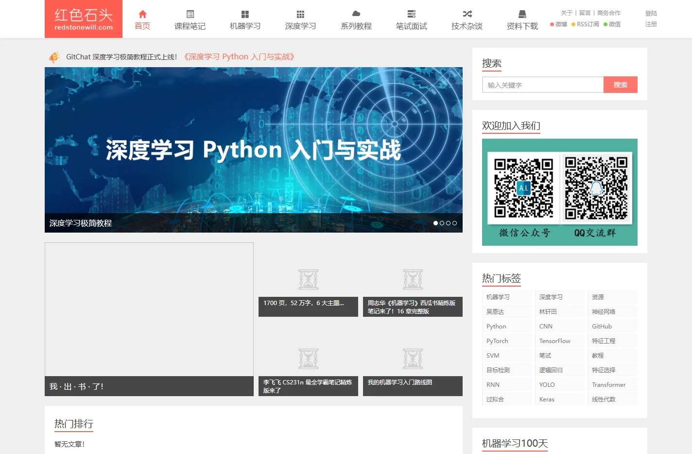Click the grid icon above 机器学习
The height and width of the screenshot is (454, 692).
(x=245, y=14)
